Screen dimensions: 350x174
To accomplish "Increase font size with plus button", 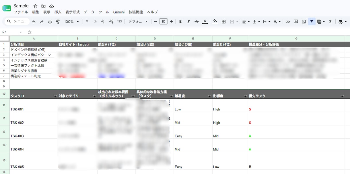I will tap(172, 22).
